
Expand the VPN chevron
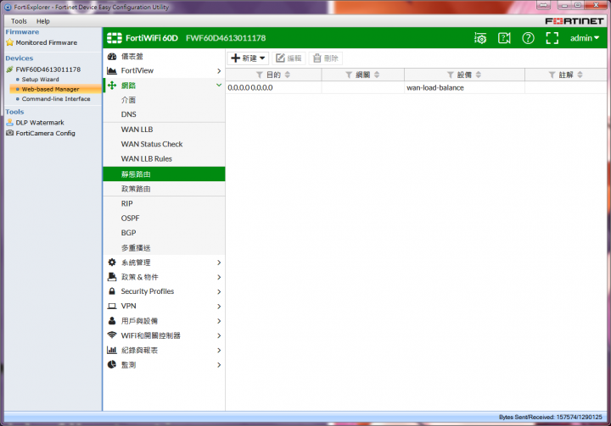click(x=219, y=307)
